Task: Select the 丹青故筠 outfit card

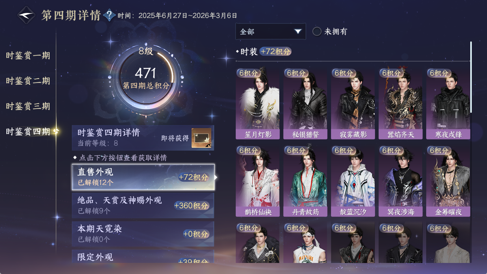Action: click(x=305, y=181)
